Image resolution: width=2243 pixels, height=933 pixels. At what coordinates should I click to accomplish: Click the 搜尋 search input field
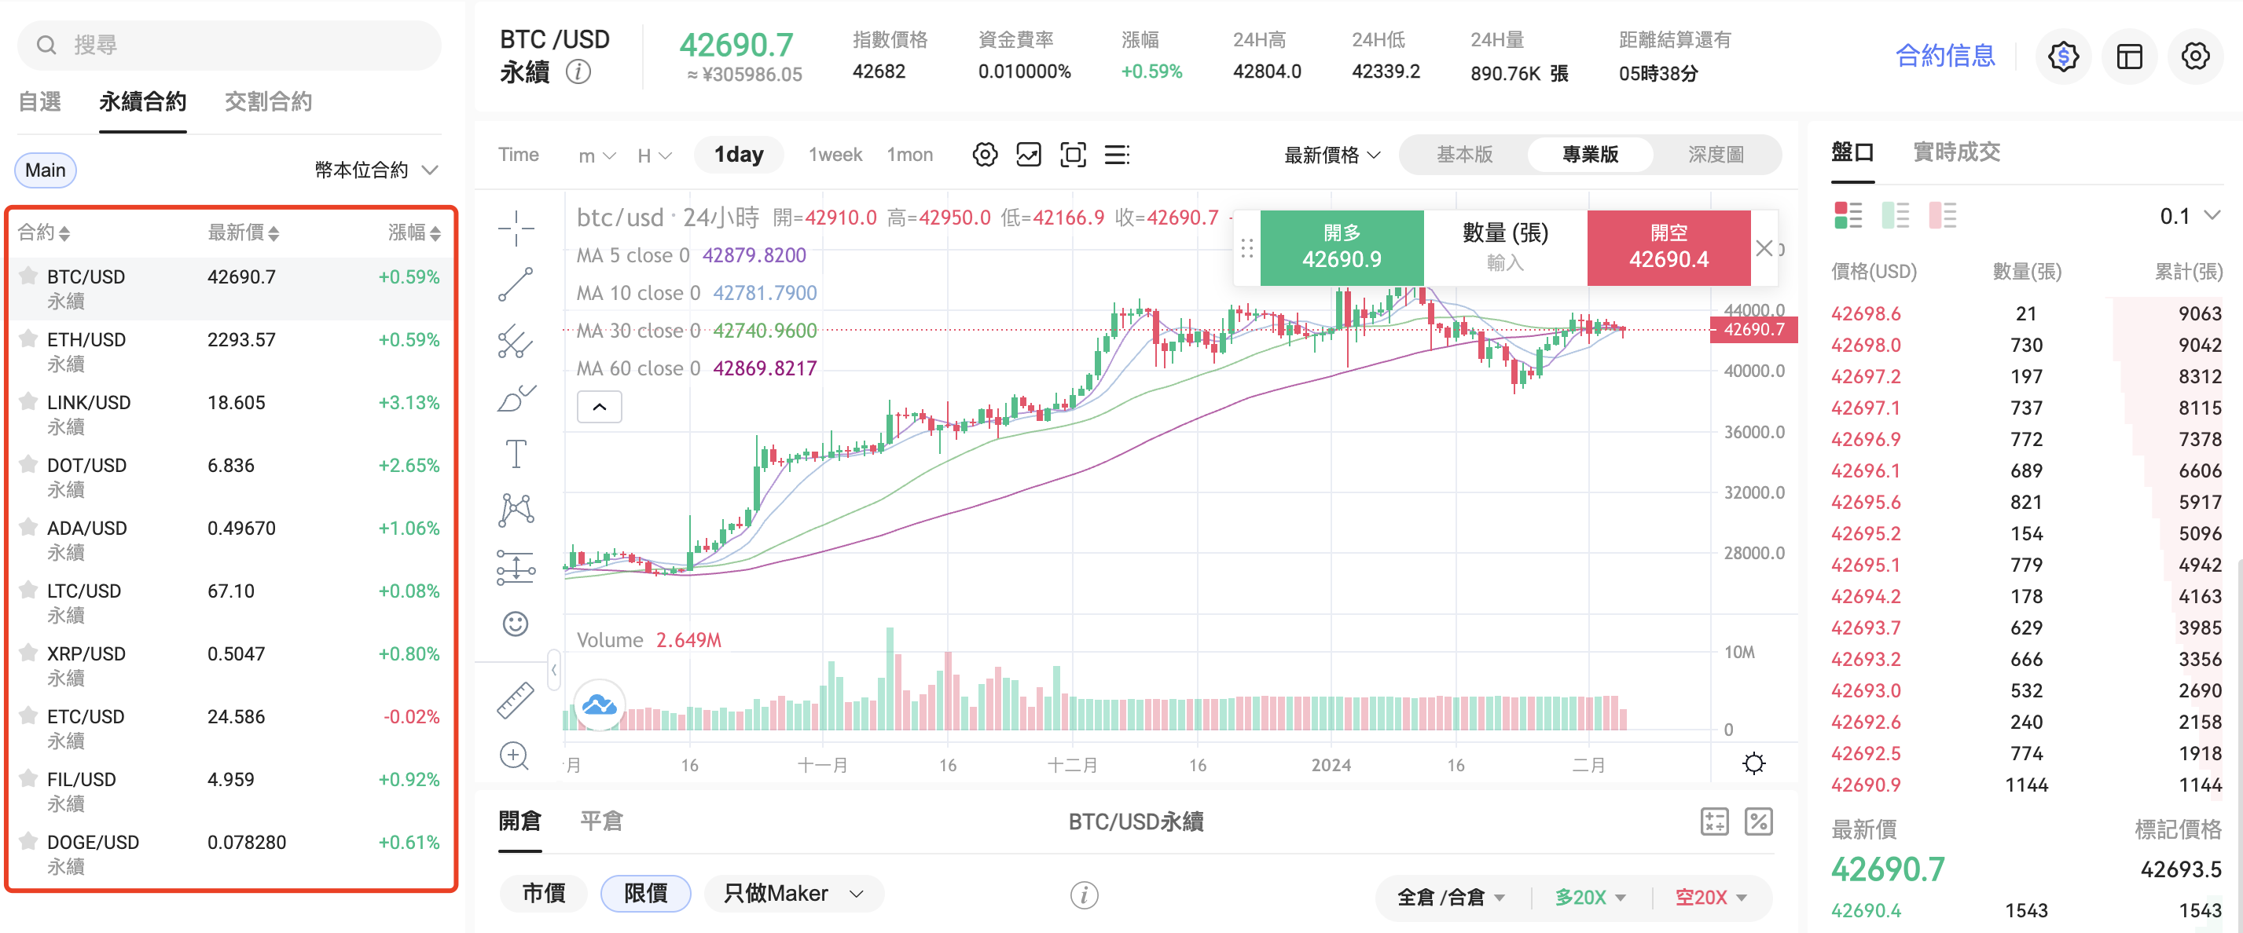coord(229,45)
